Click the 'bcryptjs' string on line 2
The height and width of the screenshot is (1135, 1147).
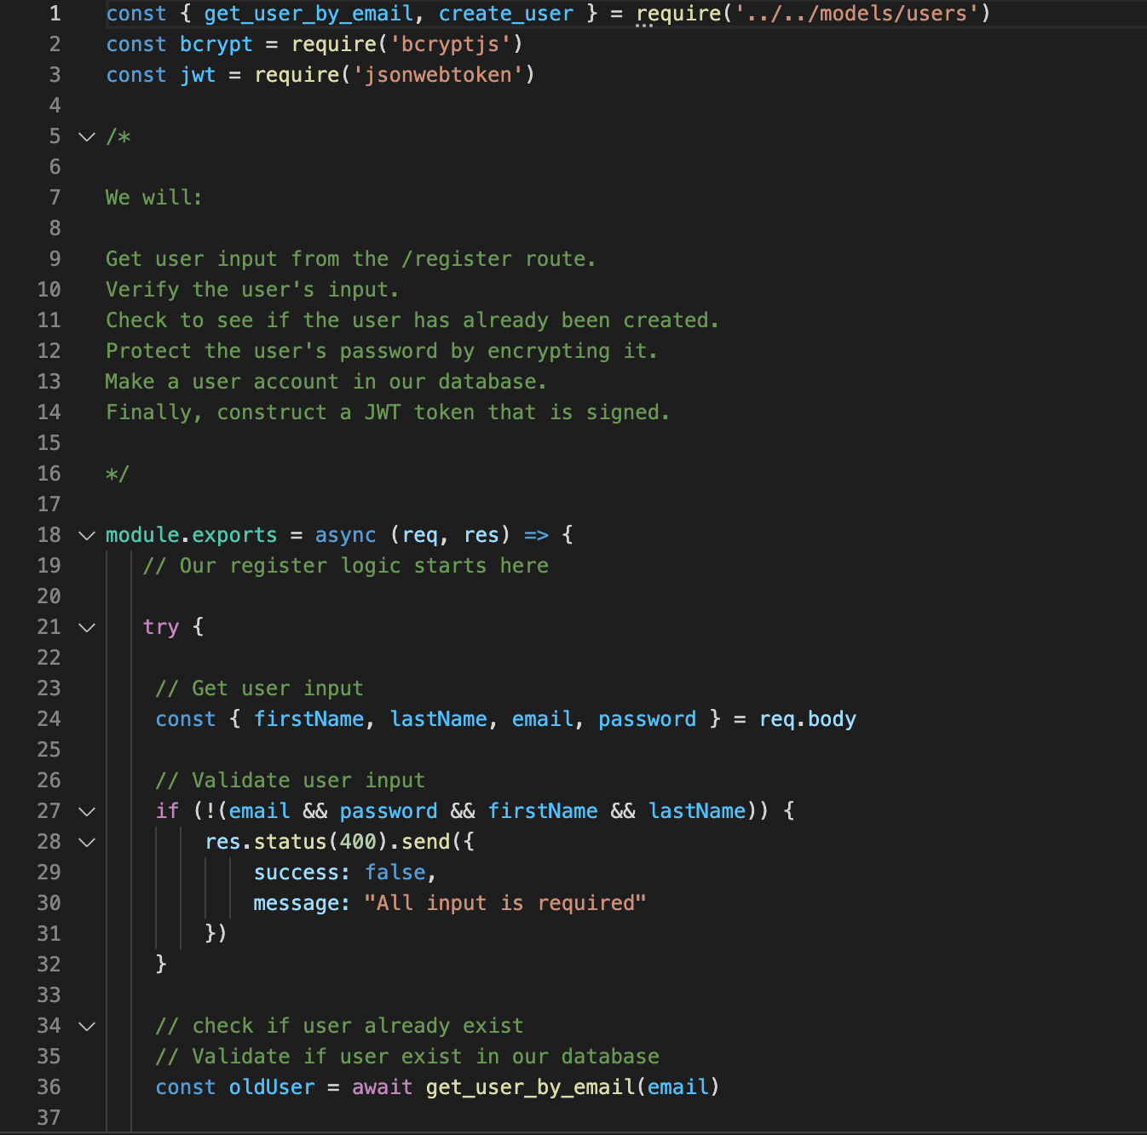(x=451, y=44)
